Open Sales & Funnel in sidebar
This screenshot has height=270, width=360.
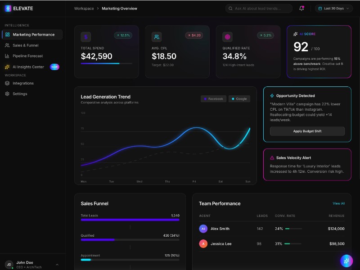pos(25,45)
